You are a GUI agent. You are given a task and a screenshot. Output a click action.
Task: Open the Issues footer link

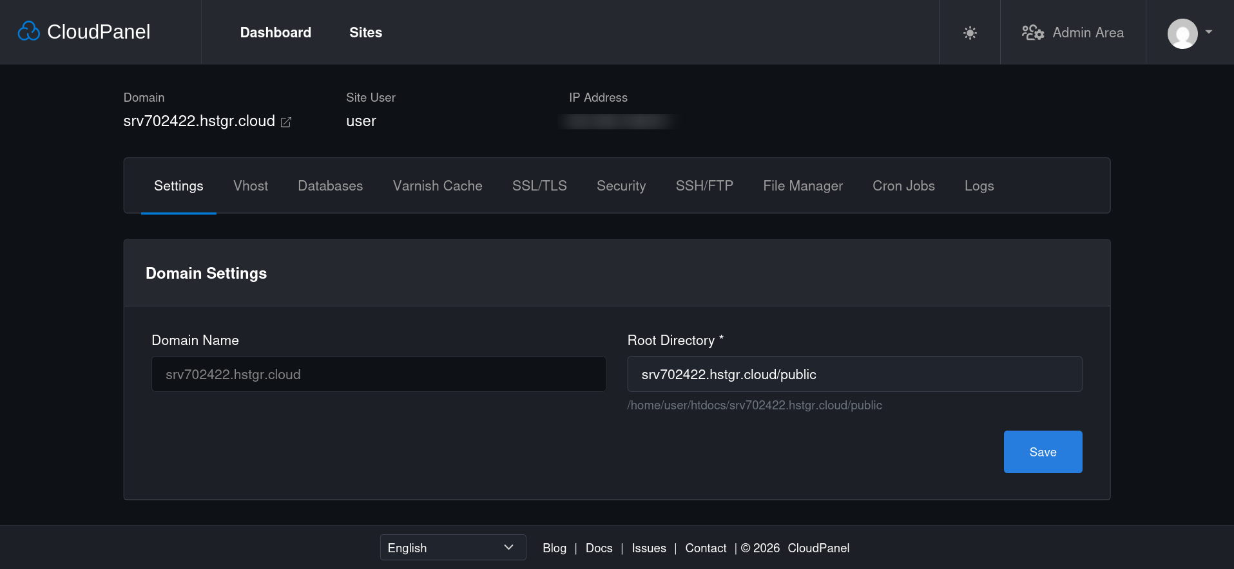(649, 548)
